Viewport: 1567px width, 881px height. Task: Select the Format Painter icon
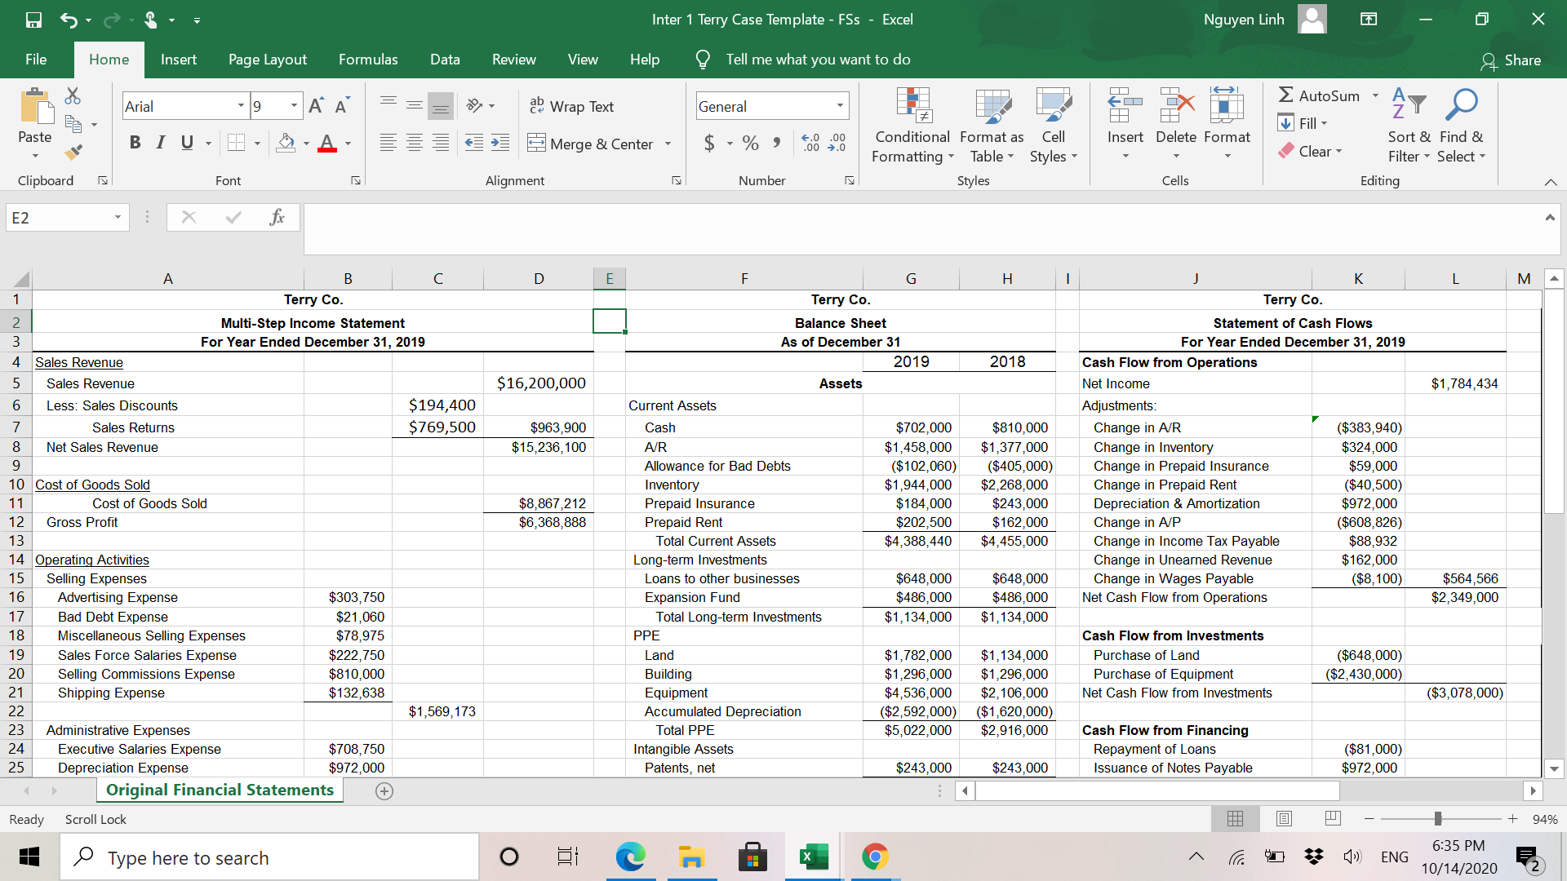73,152
